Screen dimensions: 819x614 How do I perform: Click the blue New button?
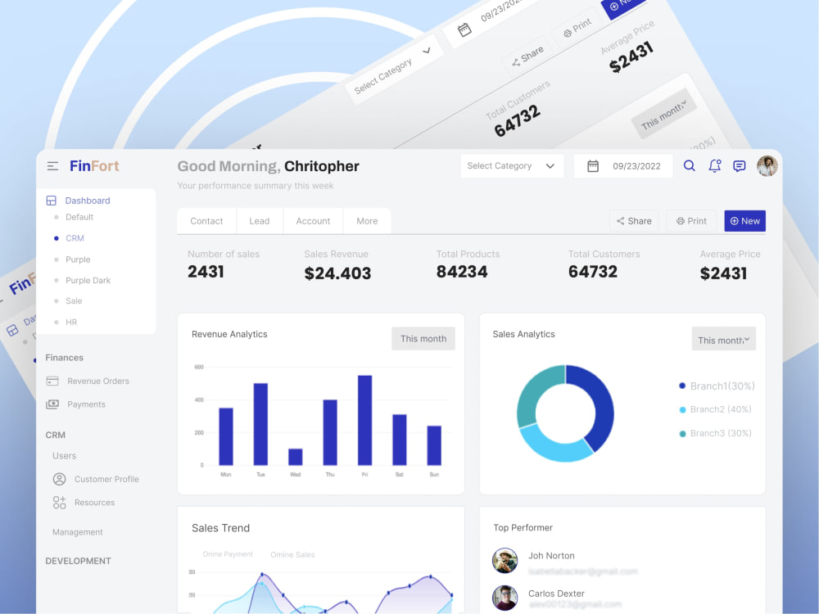tap(744, 221)
